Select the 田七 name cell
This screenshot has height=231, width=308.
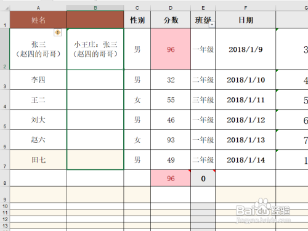pos(38,160)
